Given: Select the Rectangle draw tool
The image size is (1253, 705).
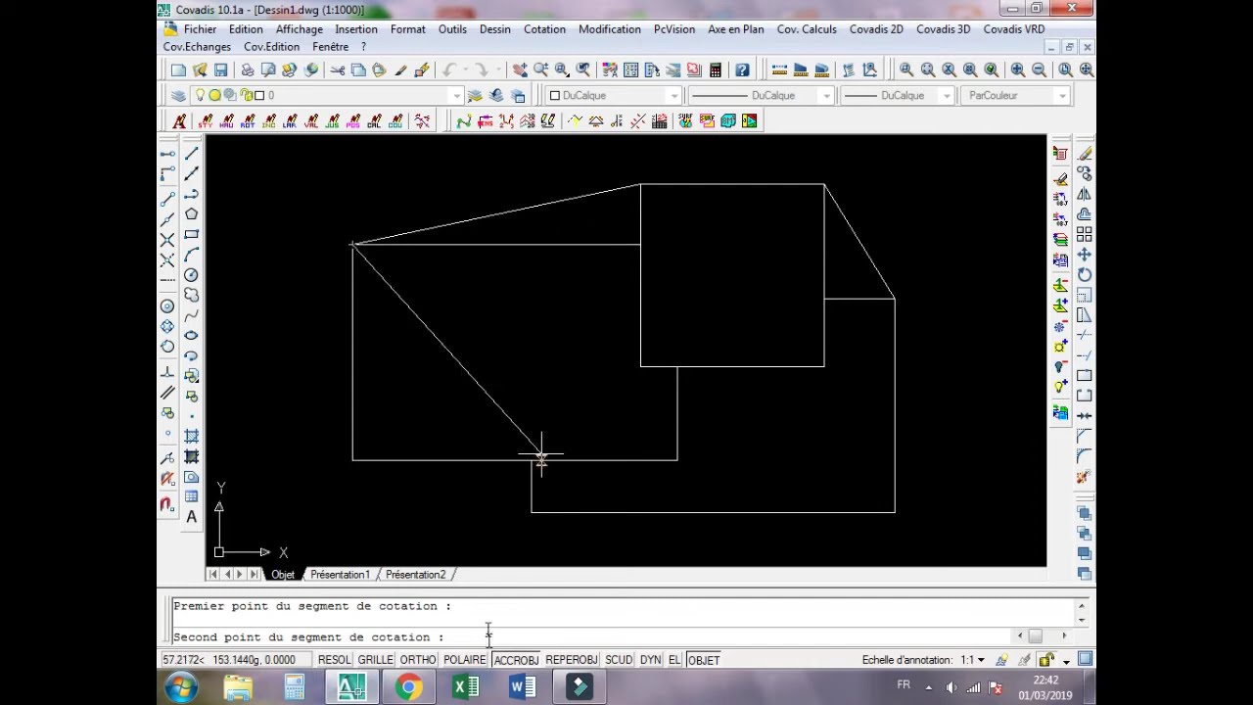Looking at the screenshot, I should pyautogui.click(x=191, y=234).
